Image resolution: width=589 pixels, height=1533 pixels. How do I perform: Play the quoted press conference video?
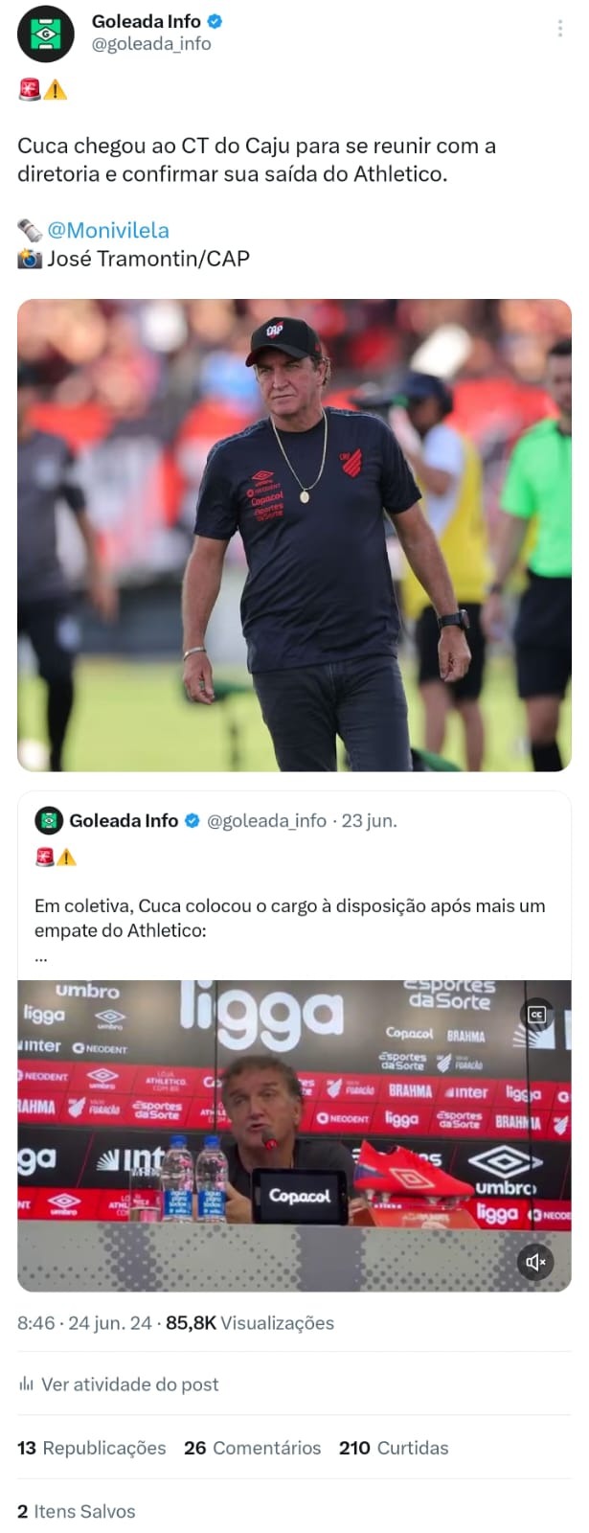[294, 1135]
